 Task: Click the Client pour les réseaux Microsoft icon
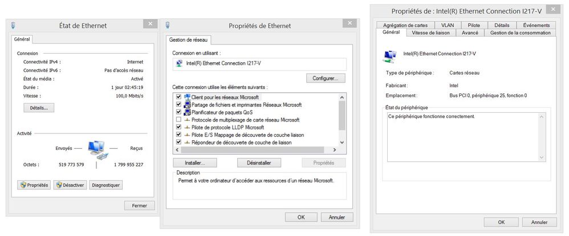(x=186, y=97)
